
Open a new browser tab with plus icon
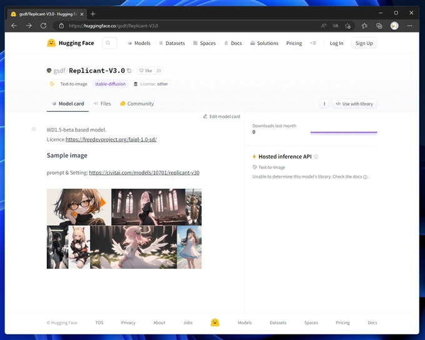[x=92, y=14]
